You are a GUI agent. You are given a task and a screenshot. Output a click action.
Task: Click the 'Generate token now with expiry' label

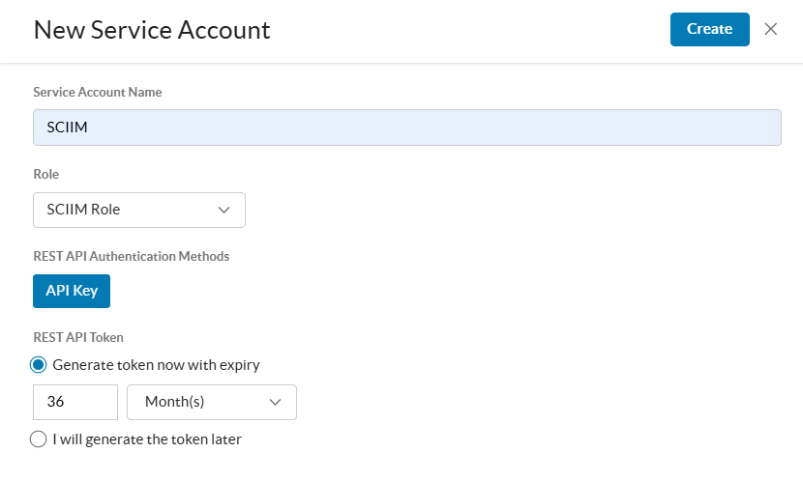156,365
